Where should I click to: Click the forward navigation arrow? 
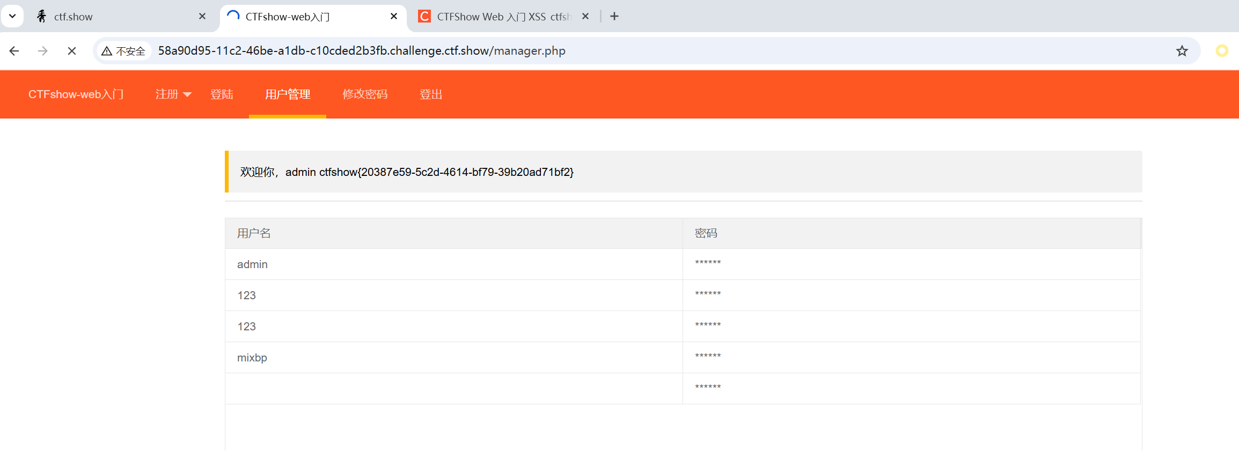[x=43, y=51]
